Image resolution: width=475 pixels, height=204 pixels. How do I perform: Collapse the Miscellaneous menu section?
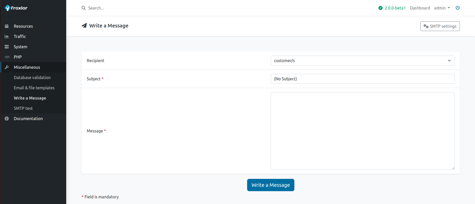pyautogui.click(x=27, y=67)
